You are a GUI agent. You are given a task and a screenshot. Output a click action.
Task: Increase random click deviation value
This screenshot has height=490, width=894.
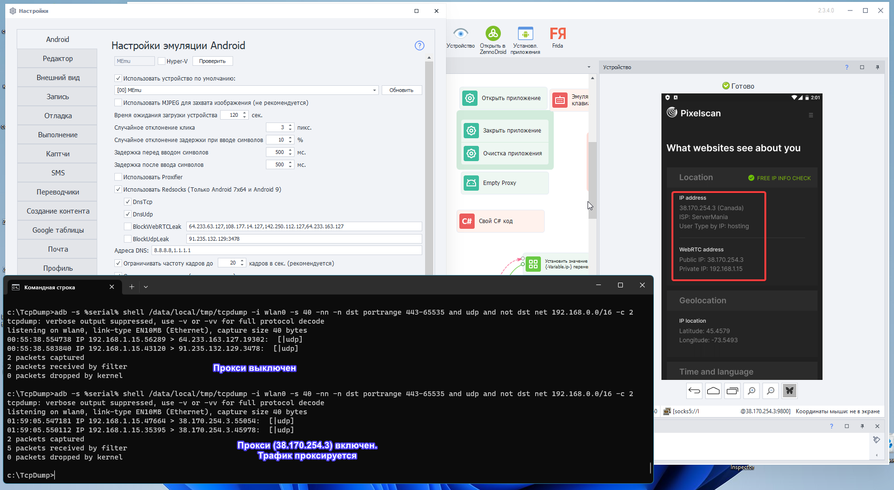coord(290,125)
